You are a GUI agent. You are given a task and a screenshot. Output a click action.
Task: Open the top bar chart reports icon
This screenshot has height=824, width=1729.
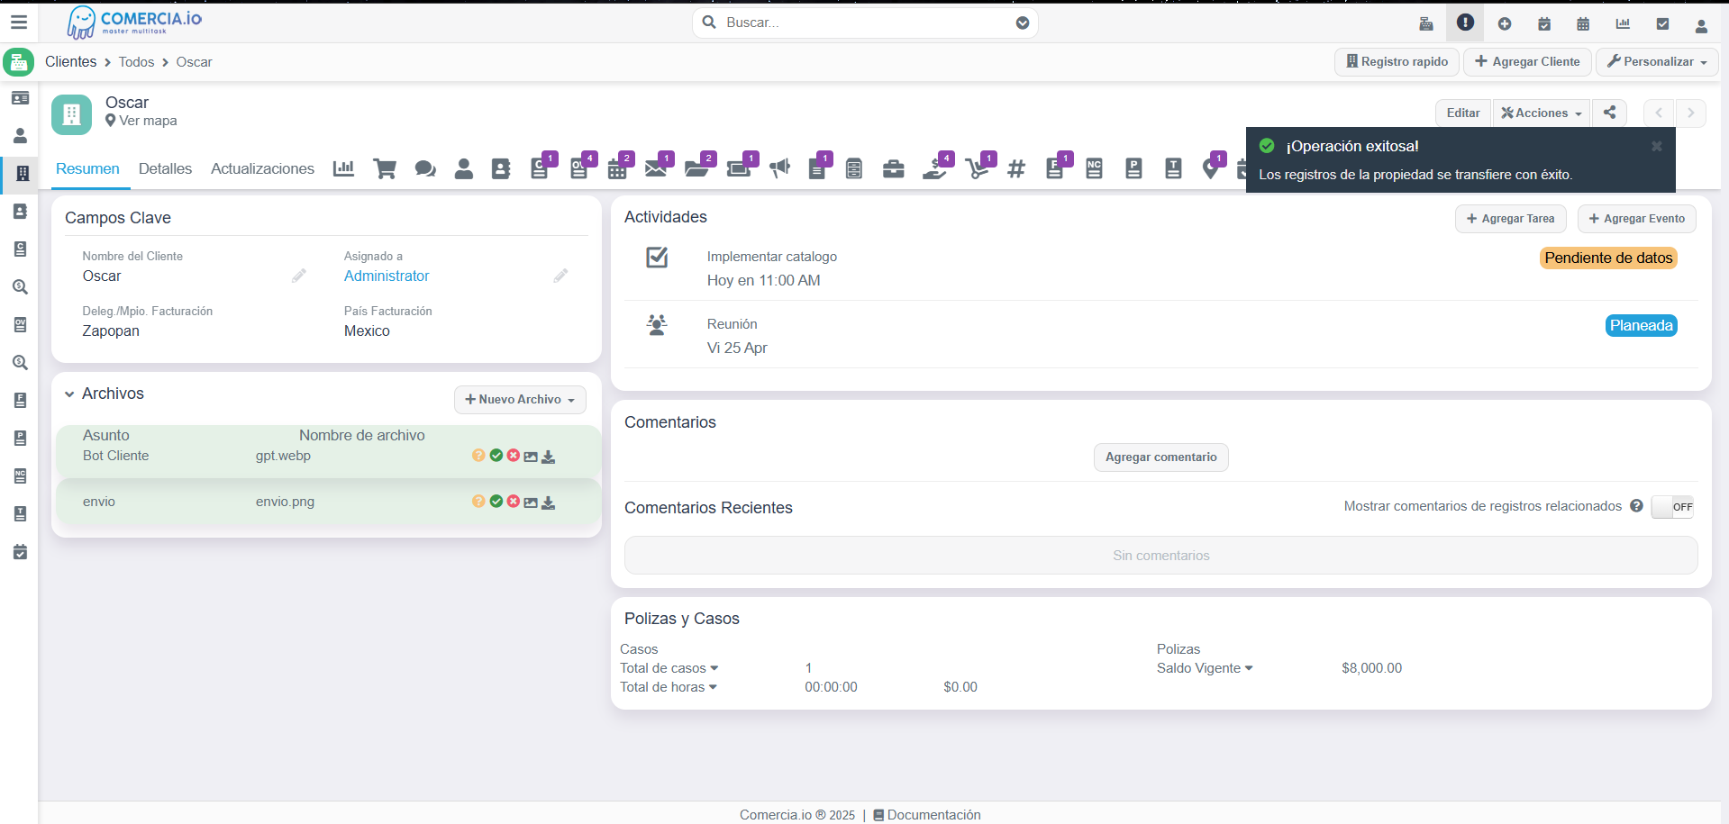pyautogui.click(x=1623, y=24)
